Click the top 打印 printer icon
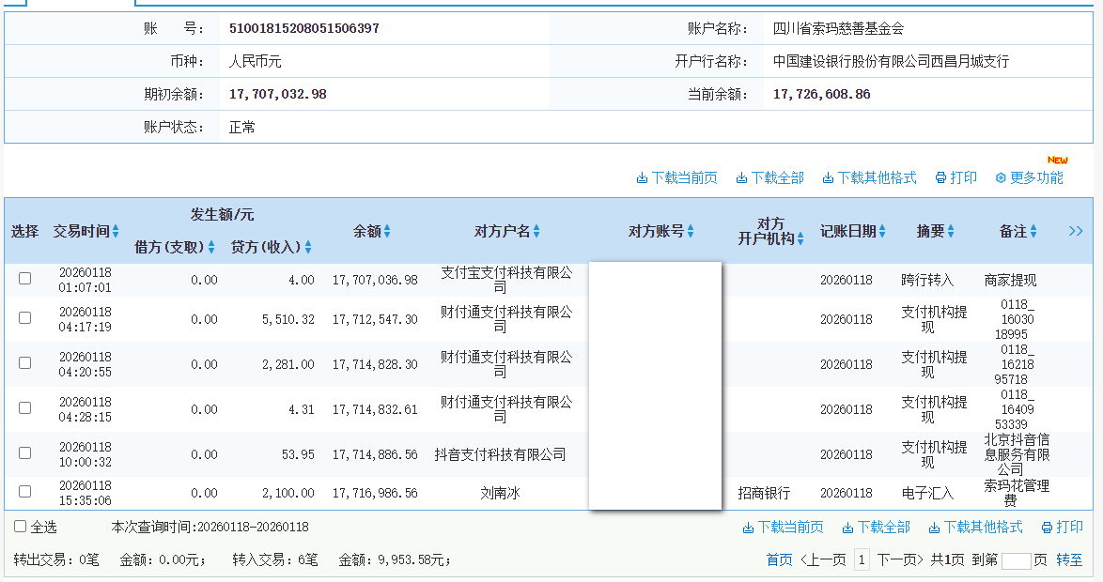This screenshot has height=582, width=1103. click(x=940, y=178)
